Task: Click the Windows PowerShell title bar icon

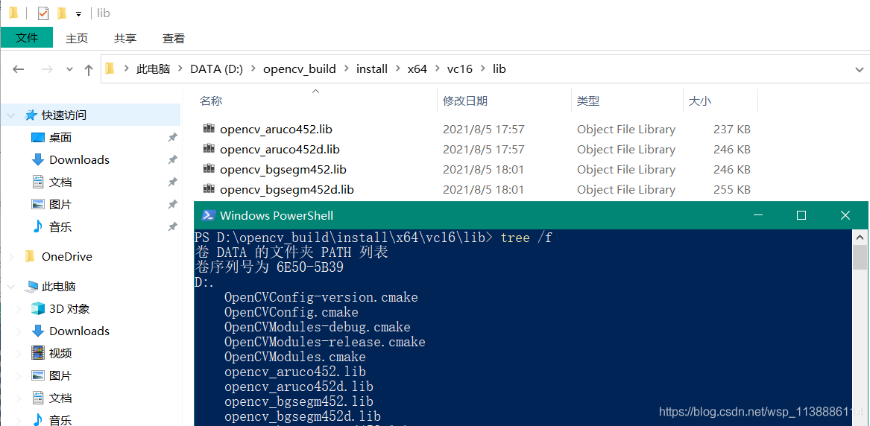Action: pos(209,215)
